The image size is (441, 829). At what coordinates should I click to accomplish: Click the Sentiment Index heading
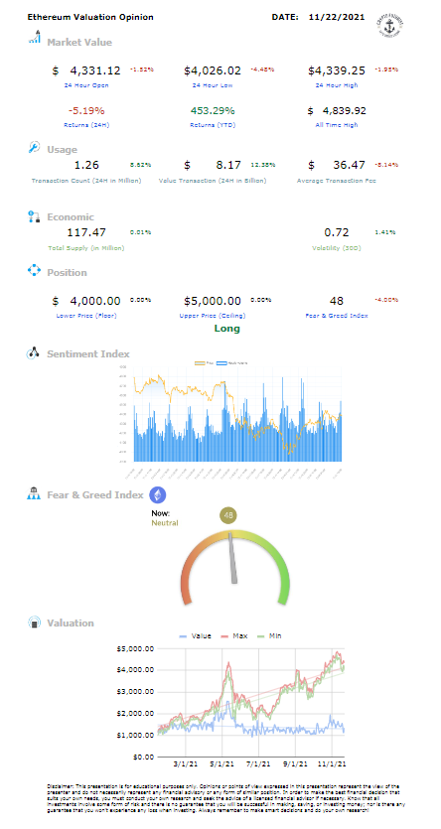coord(88,353)
